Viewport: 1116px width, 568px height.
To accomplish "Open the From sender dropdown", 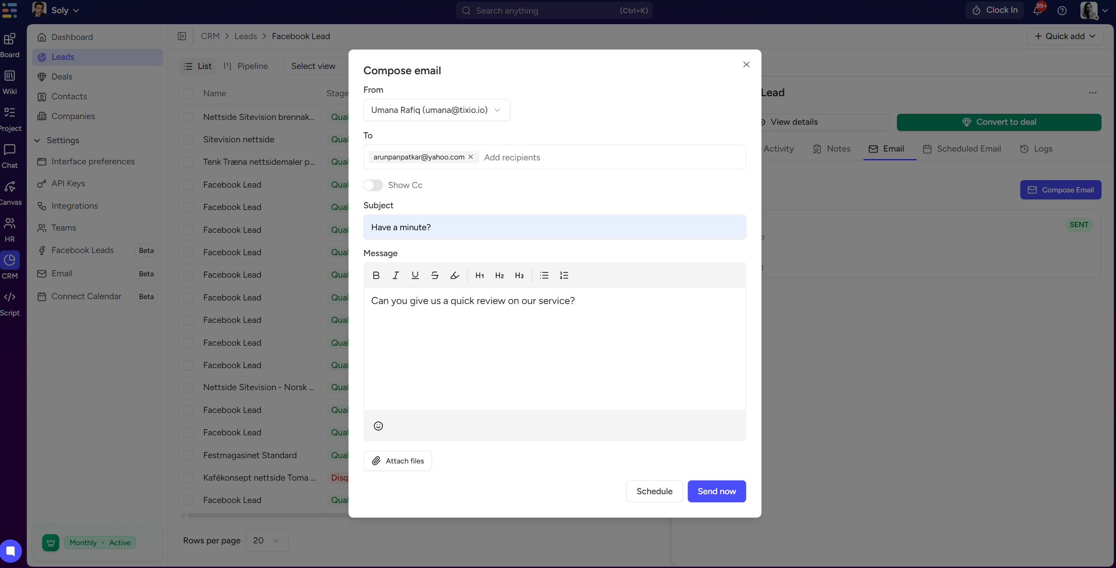I will (436, 110).
